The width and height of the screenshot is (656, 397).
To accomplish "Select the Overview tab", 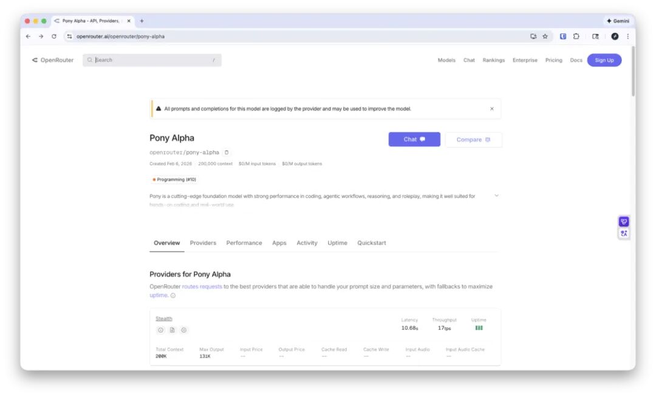I will (166, 243).
